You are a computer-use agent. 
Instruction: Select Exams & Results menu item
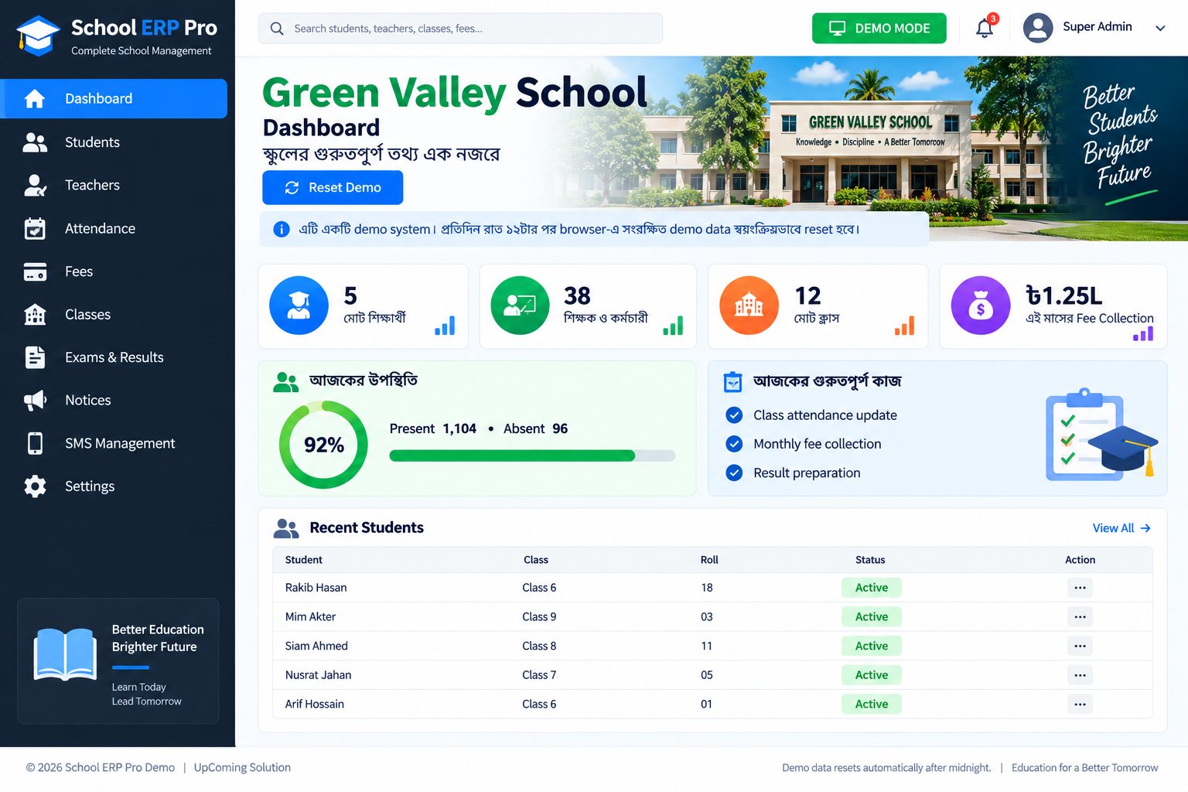coord(114,357)
